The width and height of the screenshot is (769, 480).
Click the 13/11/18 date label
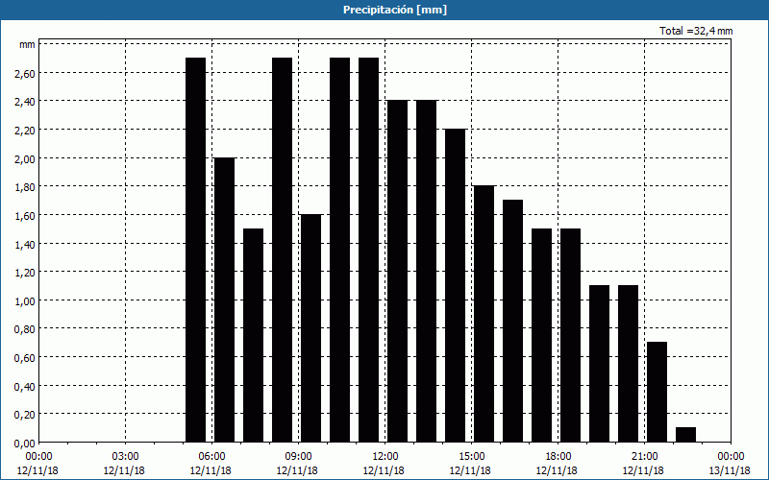730,470
